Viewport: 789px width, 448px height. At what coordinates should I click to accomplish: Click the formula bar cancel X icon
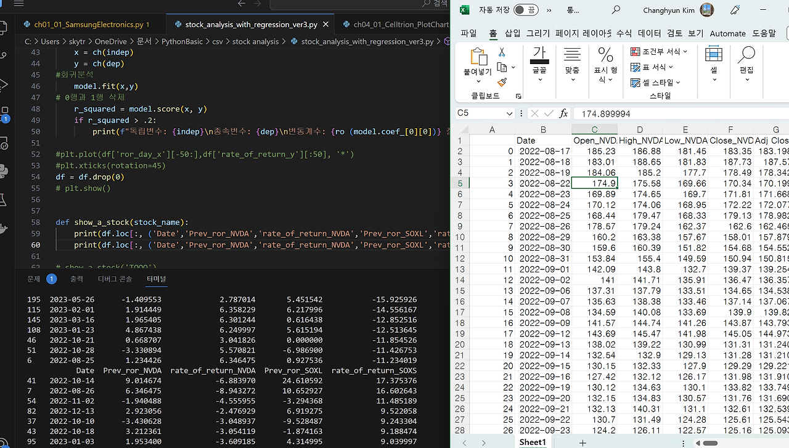pos(534,113)
